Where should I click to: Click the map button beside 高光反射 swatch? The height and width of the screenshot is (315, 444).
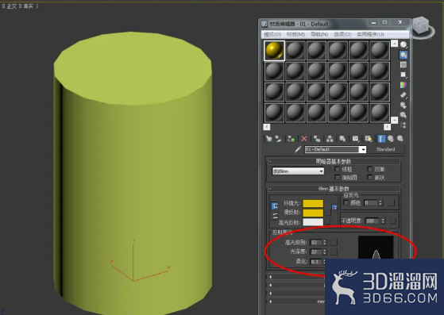(327, 221)
